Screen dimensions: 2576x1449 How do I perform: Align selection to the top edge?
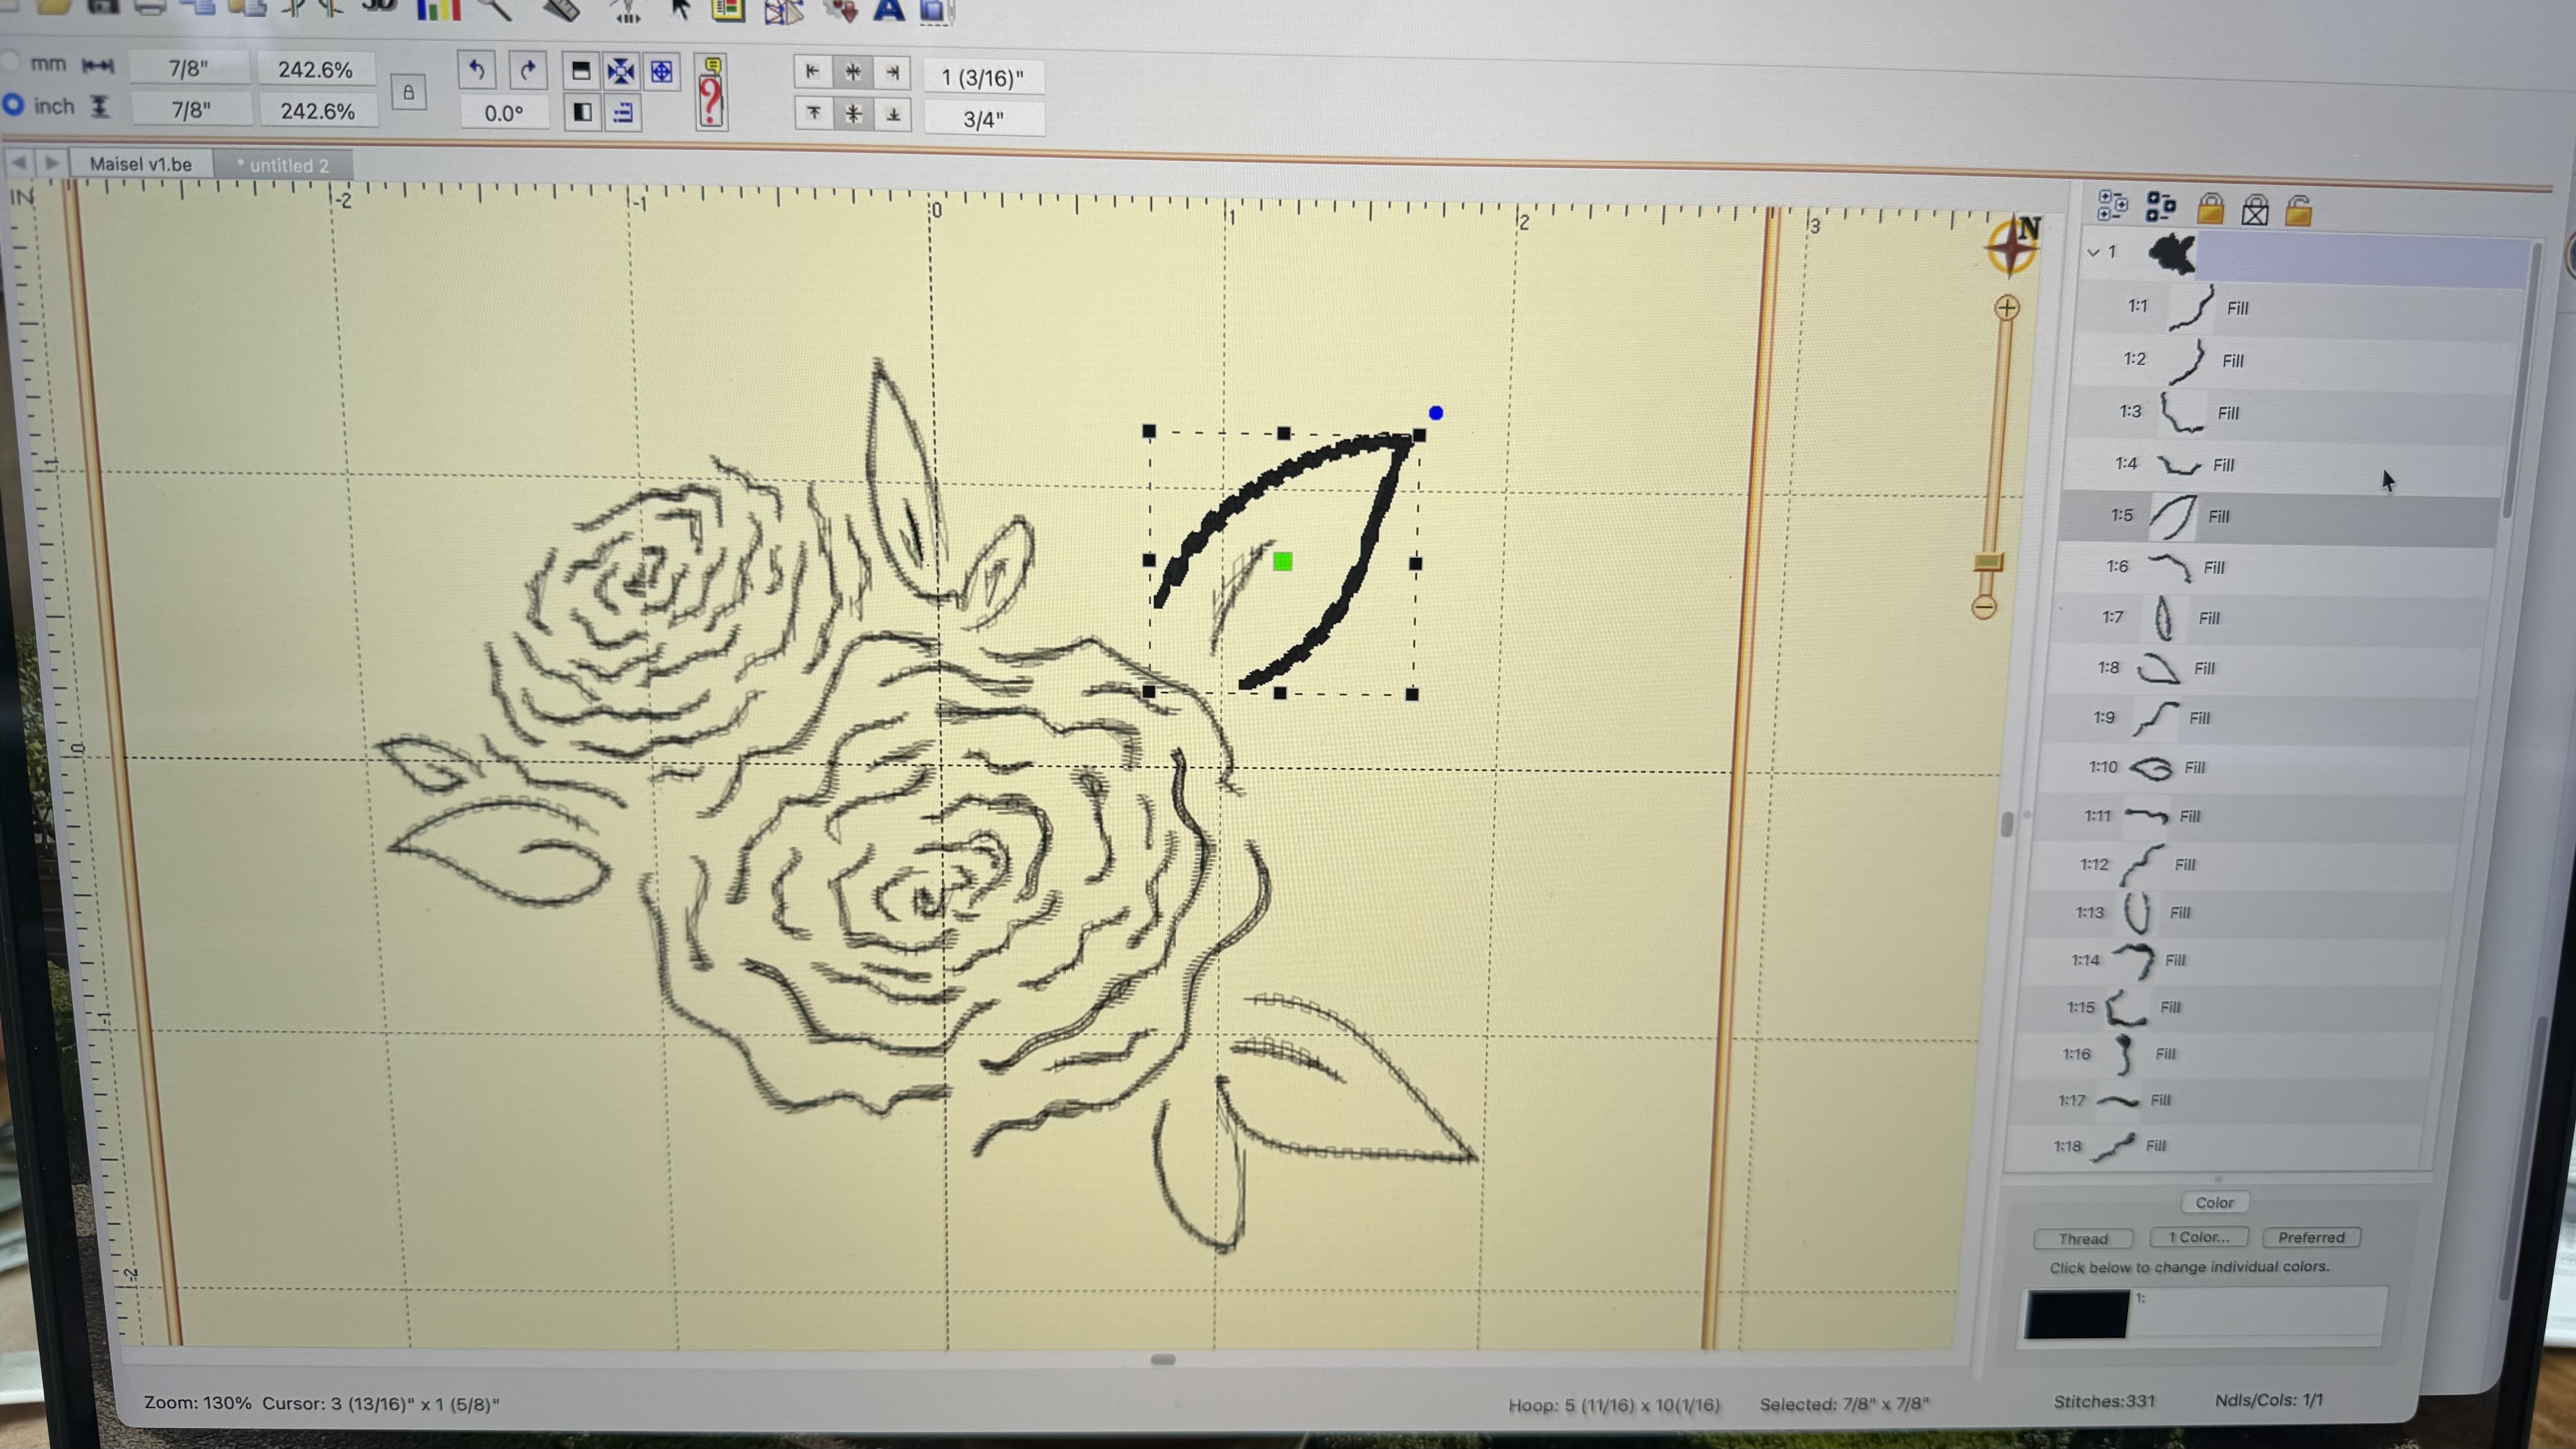(x=813, y=113)
